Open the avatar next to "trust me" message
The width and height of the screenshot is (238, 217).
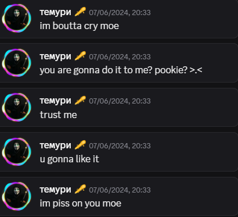pyautogui.click(x=17, y=107)
